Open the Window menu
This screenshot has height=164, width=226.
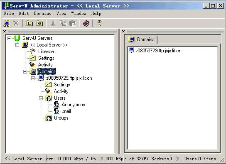79,14
